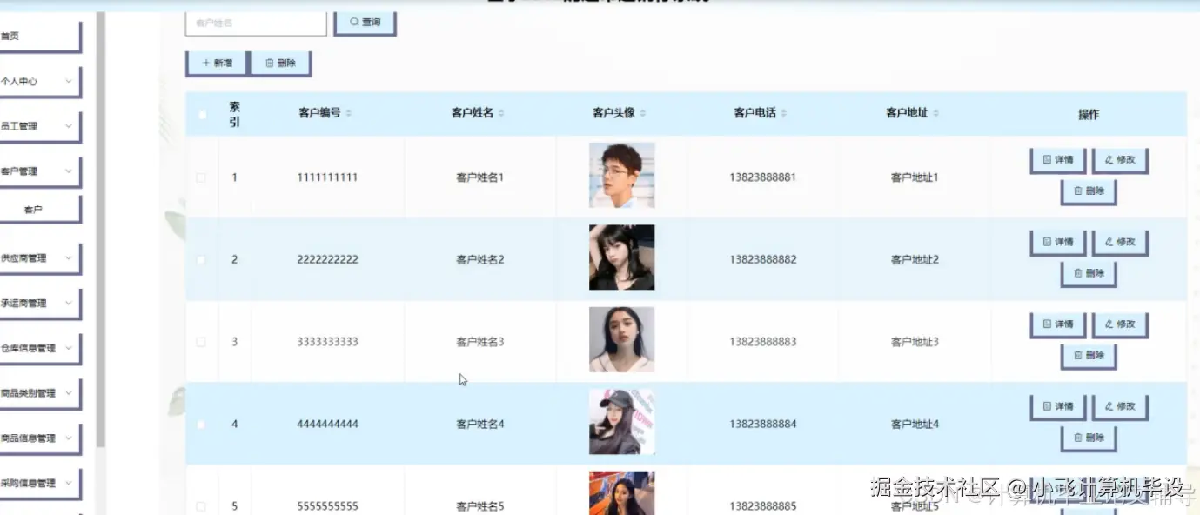The image size is (1200, 515).
Task: Click the trash 删除 button above table
Action: (280, 64)
